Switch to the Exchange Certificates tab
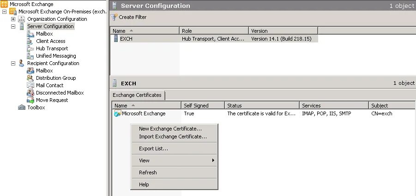This screenshot has height=196, width=416. pos(137,95)
